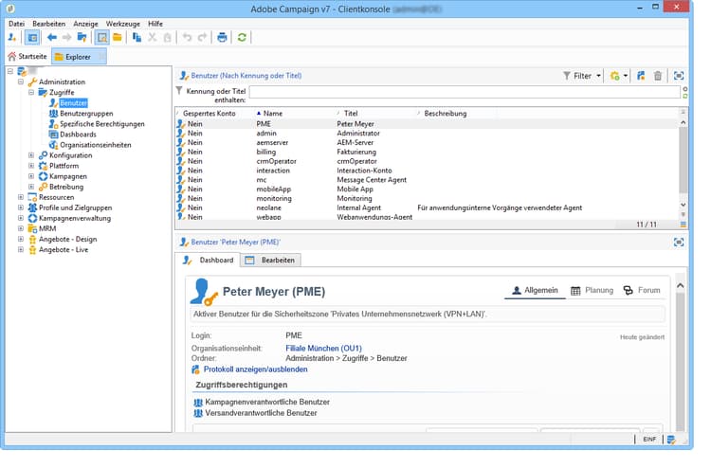Click Peter Meyer's large avatar with key
Image resolution: width=711 pixels, height=468 pixels.
[x=204, y=292]
